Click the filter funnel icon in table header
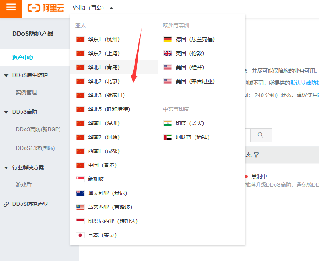 coord(256,155)
